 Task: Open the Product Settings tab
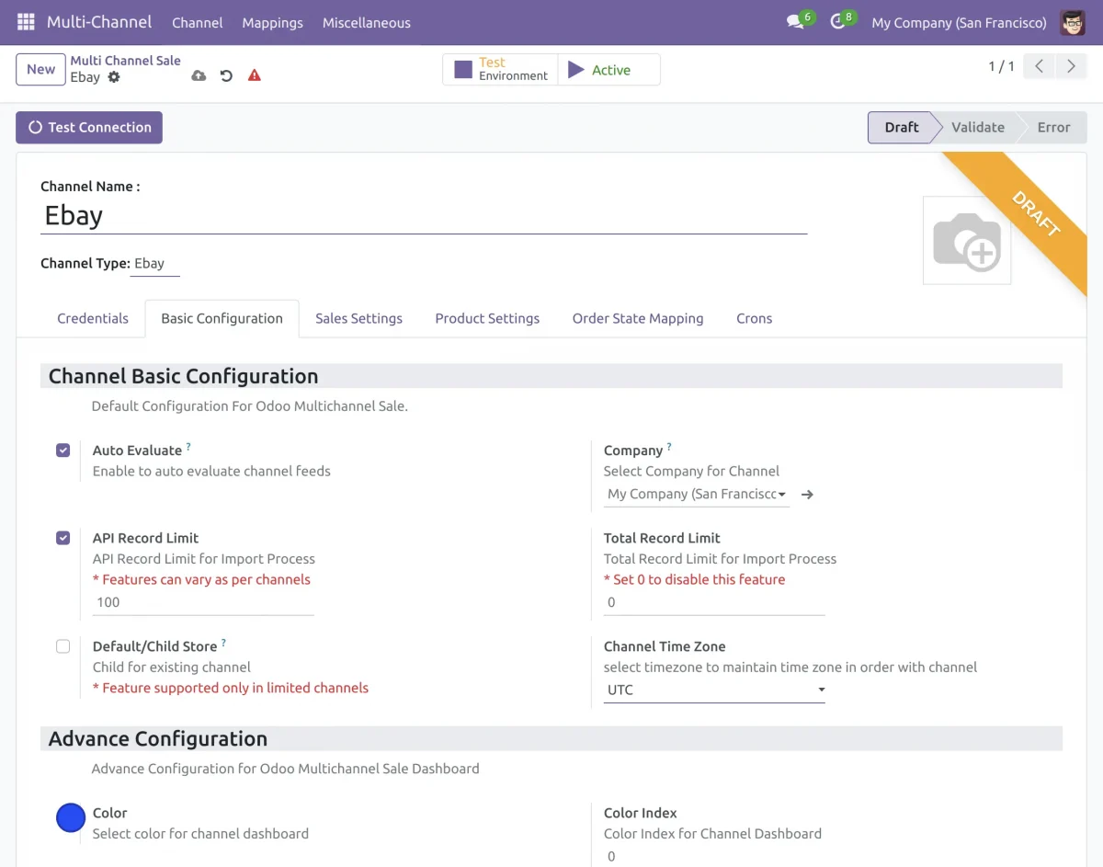(x=487, y=318)
